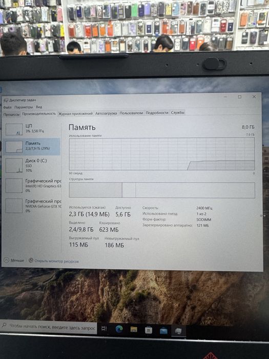This screenshot has height=359, width=269.
Task: Click the taskbar search magnifier icon
Action: point(4,325)
